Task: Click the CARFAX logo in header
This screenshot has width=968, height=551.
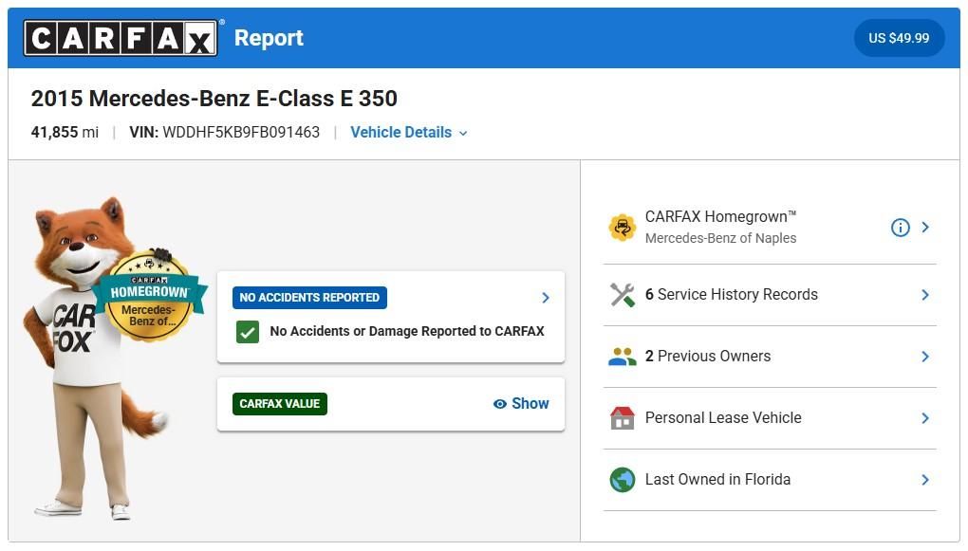Action: [121, 38]
